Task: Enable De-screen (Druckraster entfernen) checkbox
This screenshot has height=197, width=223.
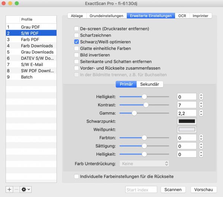Action: click(77, 29)
